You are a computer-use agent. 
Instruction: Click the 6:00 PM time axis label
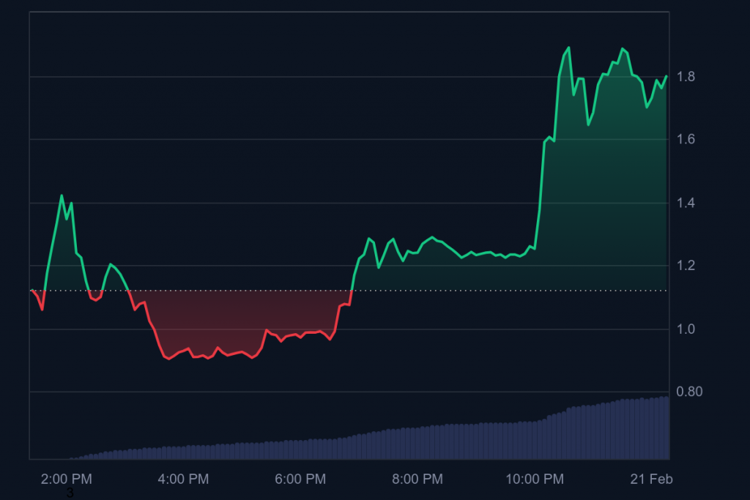pos(300,479)
